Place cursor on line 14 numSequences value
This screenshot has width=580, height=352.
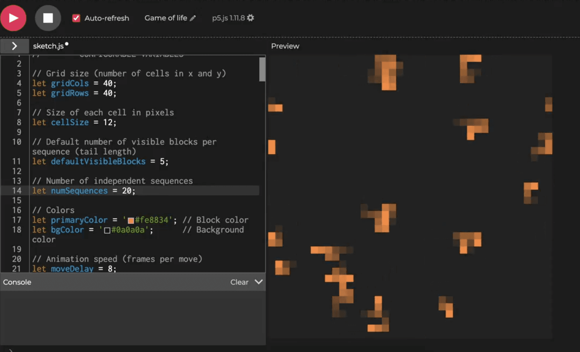pos(127,191)
